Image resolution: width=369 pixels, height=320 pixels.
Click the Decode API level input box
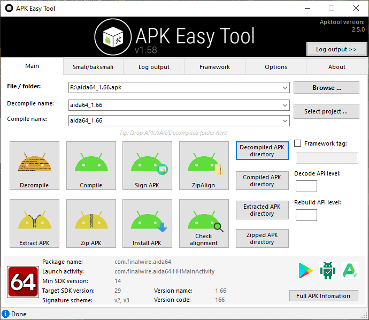(306, 186)
